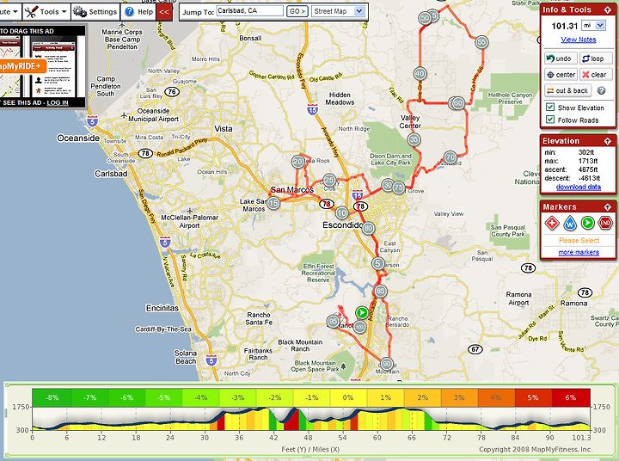Click the 0% grade color swatch
The image size is (619, 461).
tap(348, 398)
